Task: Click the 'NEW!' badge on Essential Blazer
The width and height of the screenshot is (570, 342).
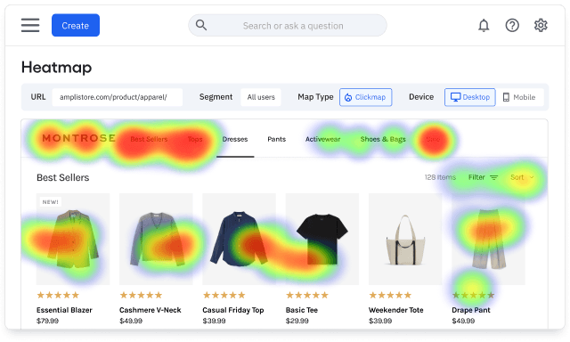Action: tap(50, 201)
